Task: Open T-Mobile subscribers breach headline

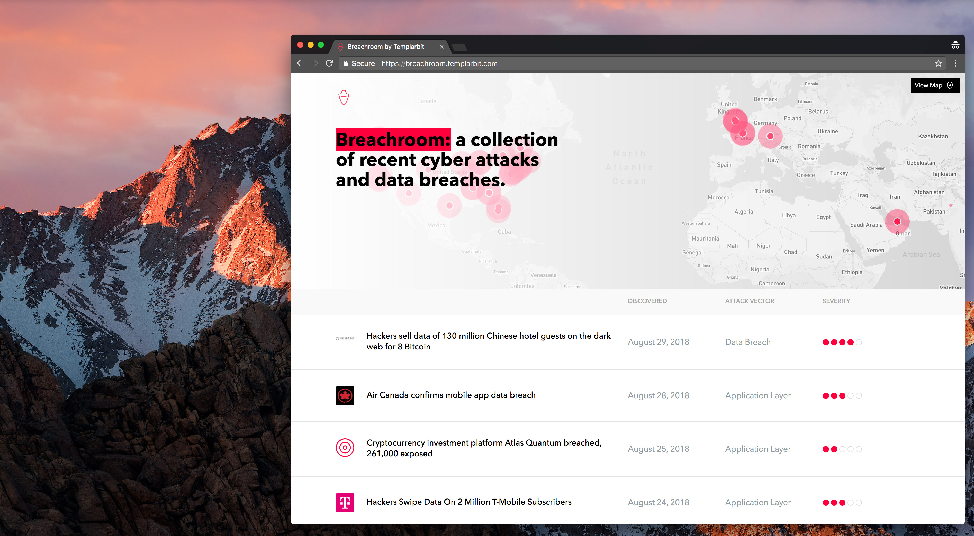Action: (x=469, y=502)
